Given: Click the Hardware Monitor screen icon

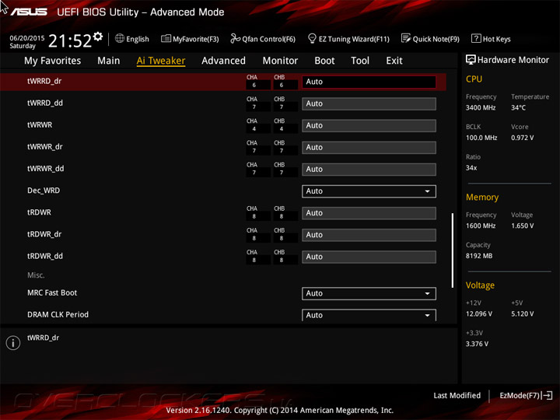Looking at the screenshot, I should coord(471,60).
